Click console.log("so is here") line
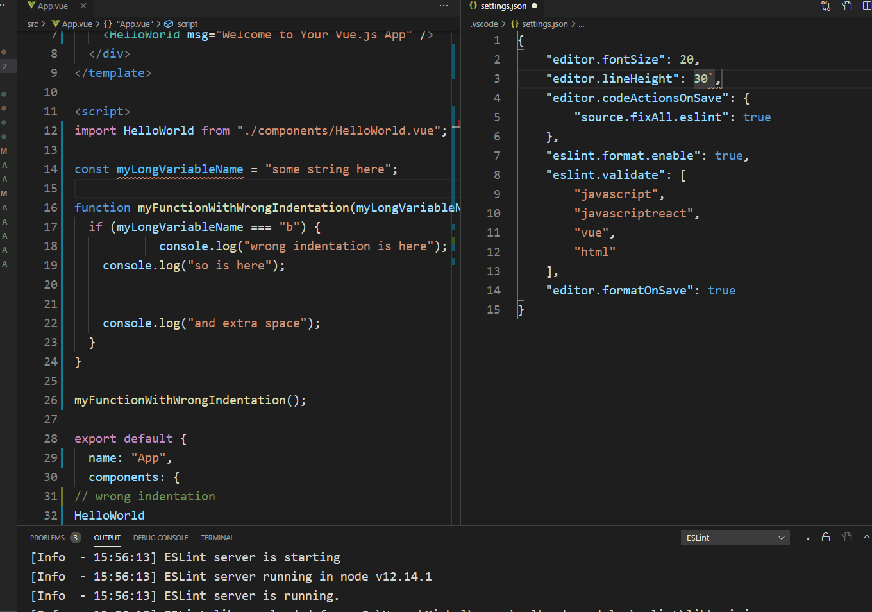 pyautogui.click(x=194, y=266)
